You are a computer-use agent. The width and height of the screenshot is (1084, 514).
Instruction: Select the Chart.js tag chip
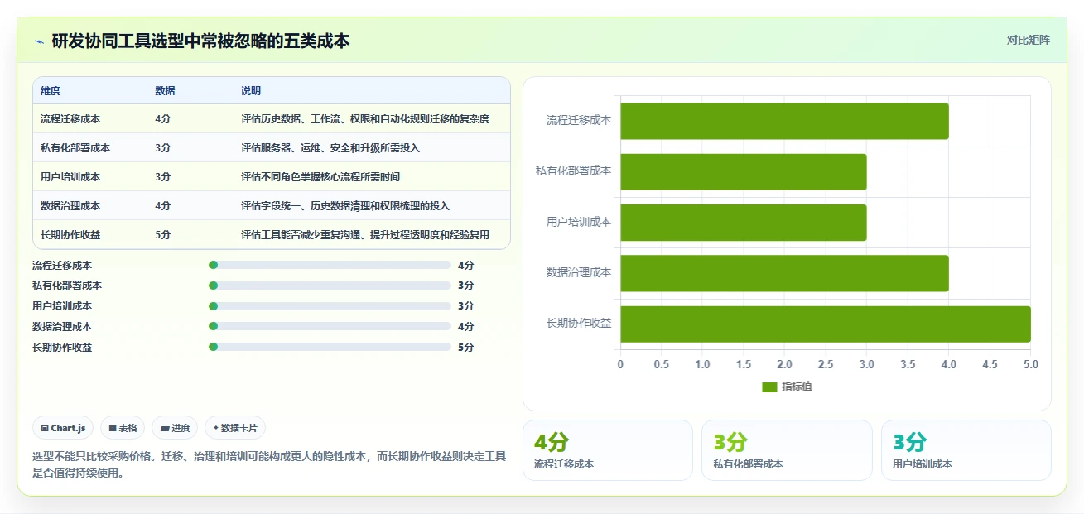(63, 428)
